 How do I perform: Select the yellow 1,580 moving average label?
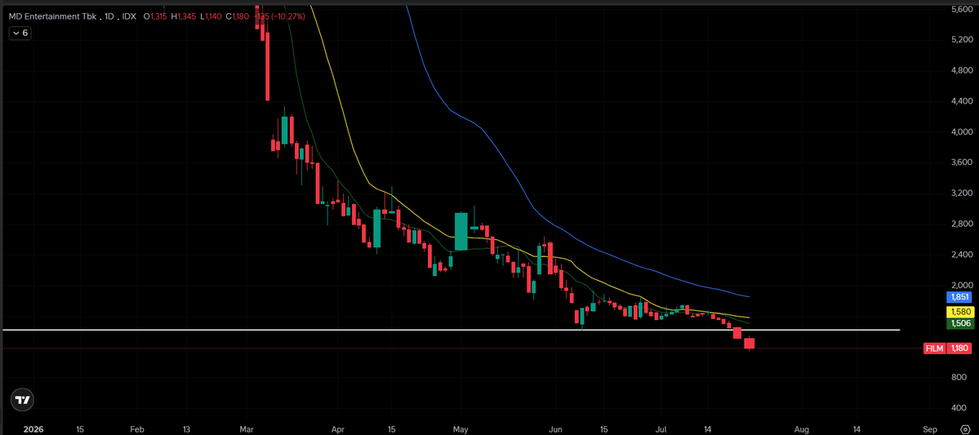tap(959, 311)
